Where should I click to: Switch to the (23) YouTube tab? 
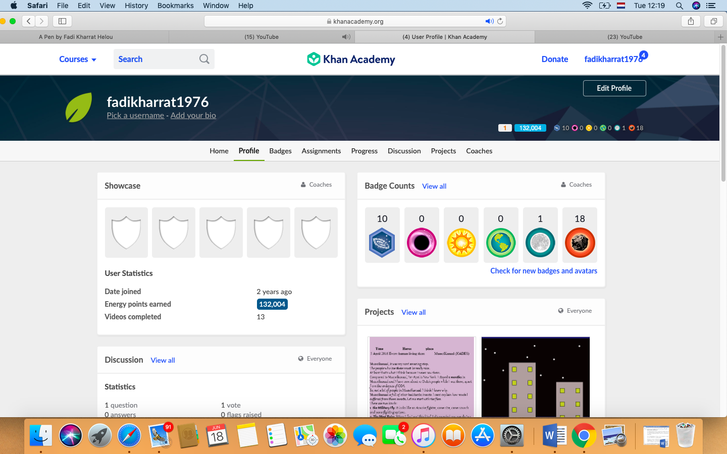(x=625, y=37)
